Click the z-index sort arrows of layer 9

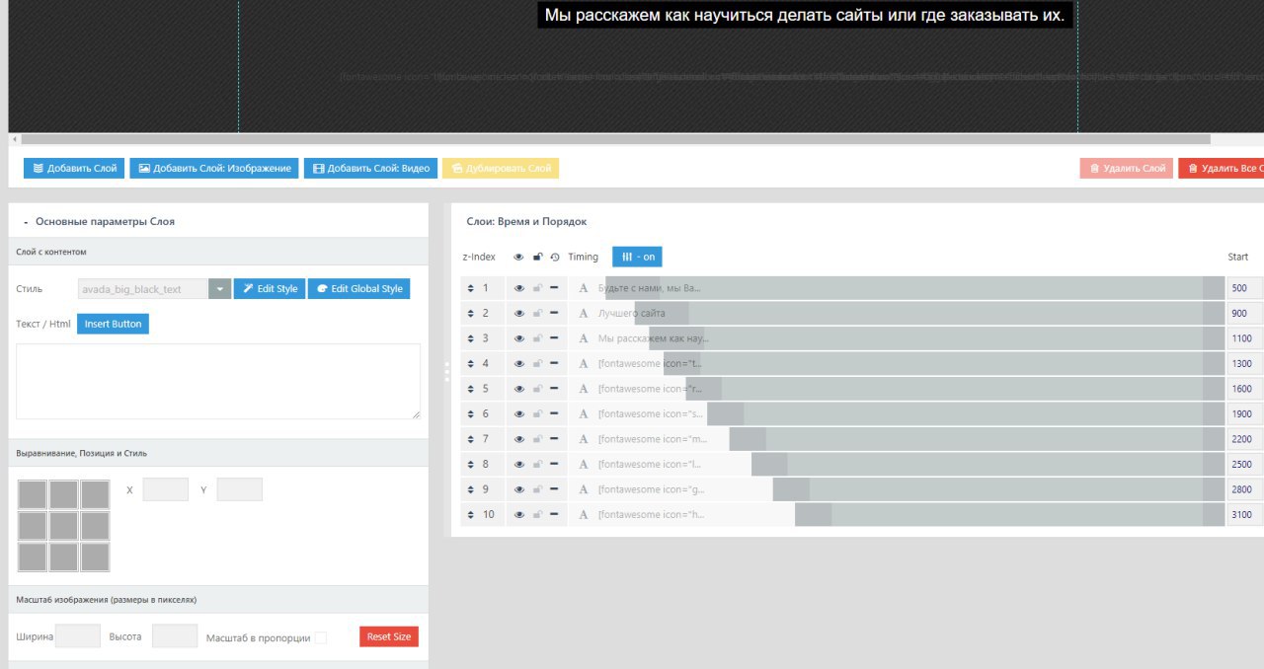471,489
